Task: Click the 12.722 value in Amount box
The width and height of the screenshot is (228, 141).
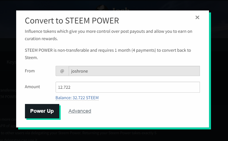Action: click(x=64, y=88)
